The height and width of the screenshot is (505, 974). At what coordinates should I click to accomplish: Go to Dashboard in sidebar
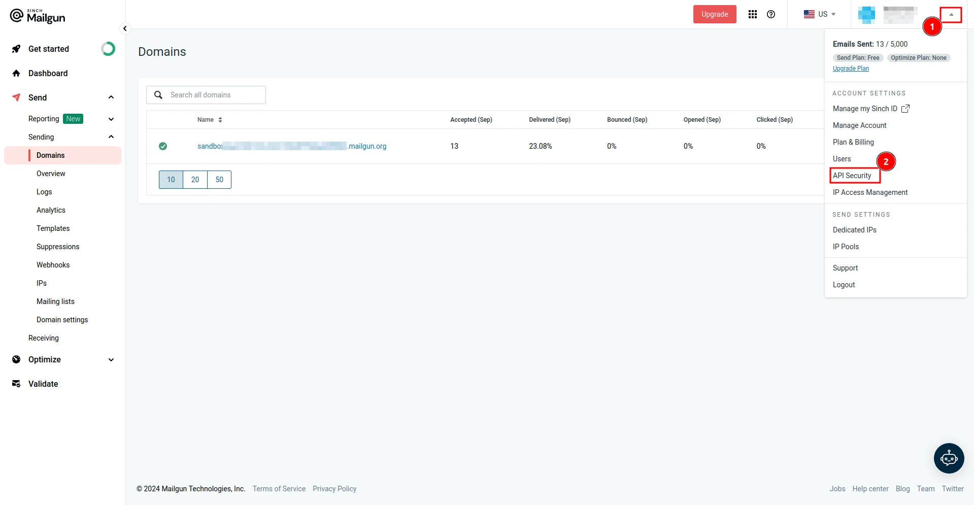point(48,73)
